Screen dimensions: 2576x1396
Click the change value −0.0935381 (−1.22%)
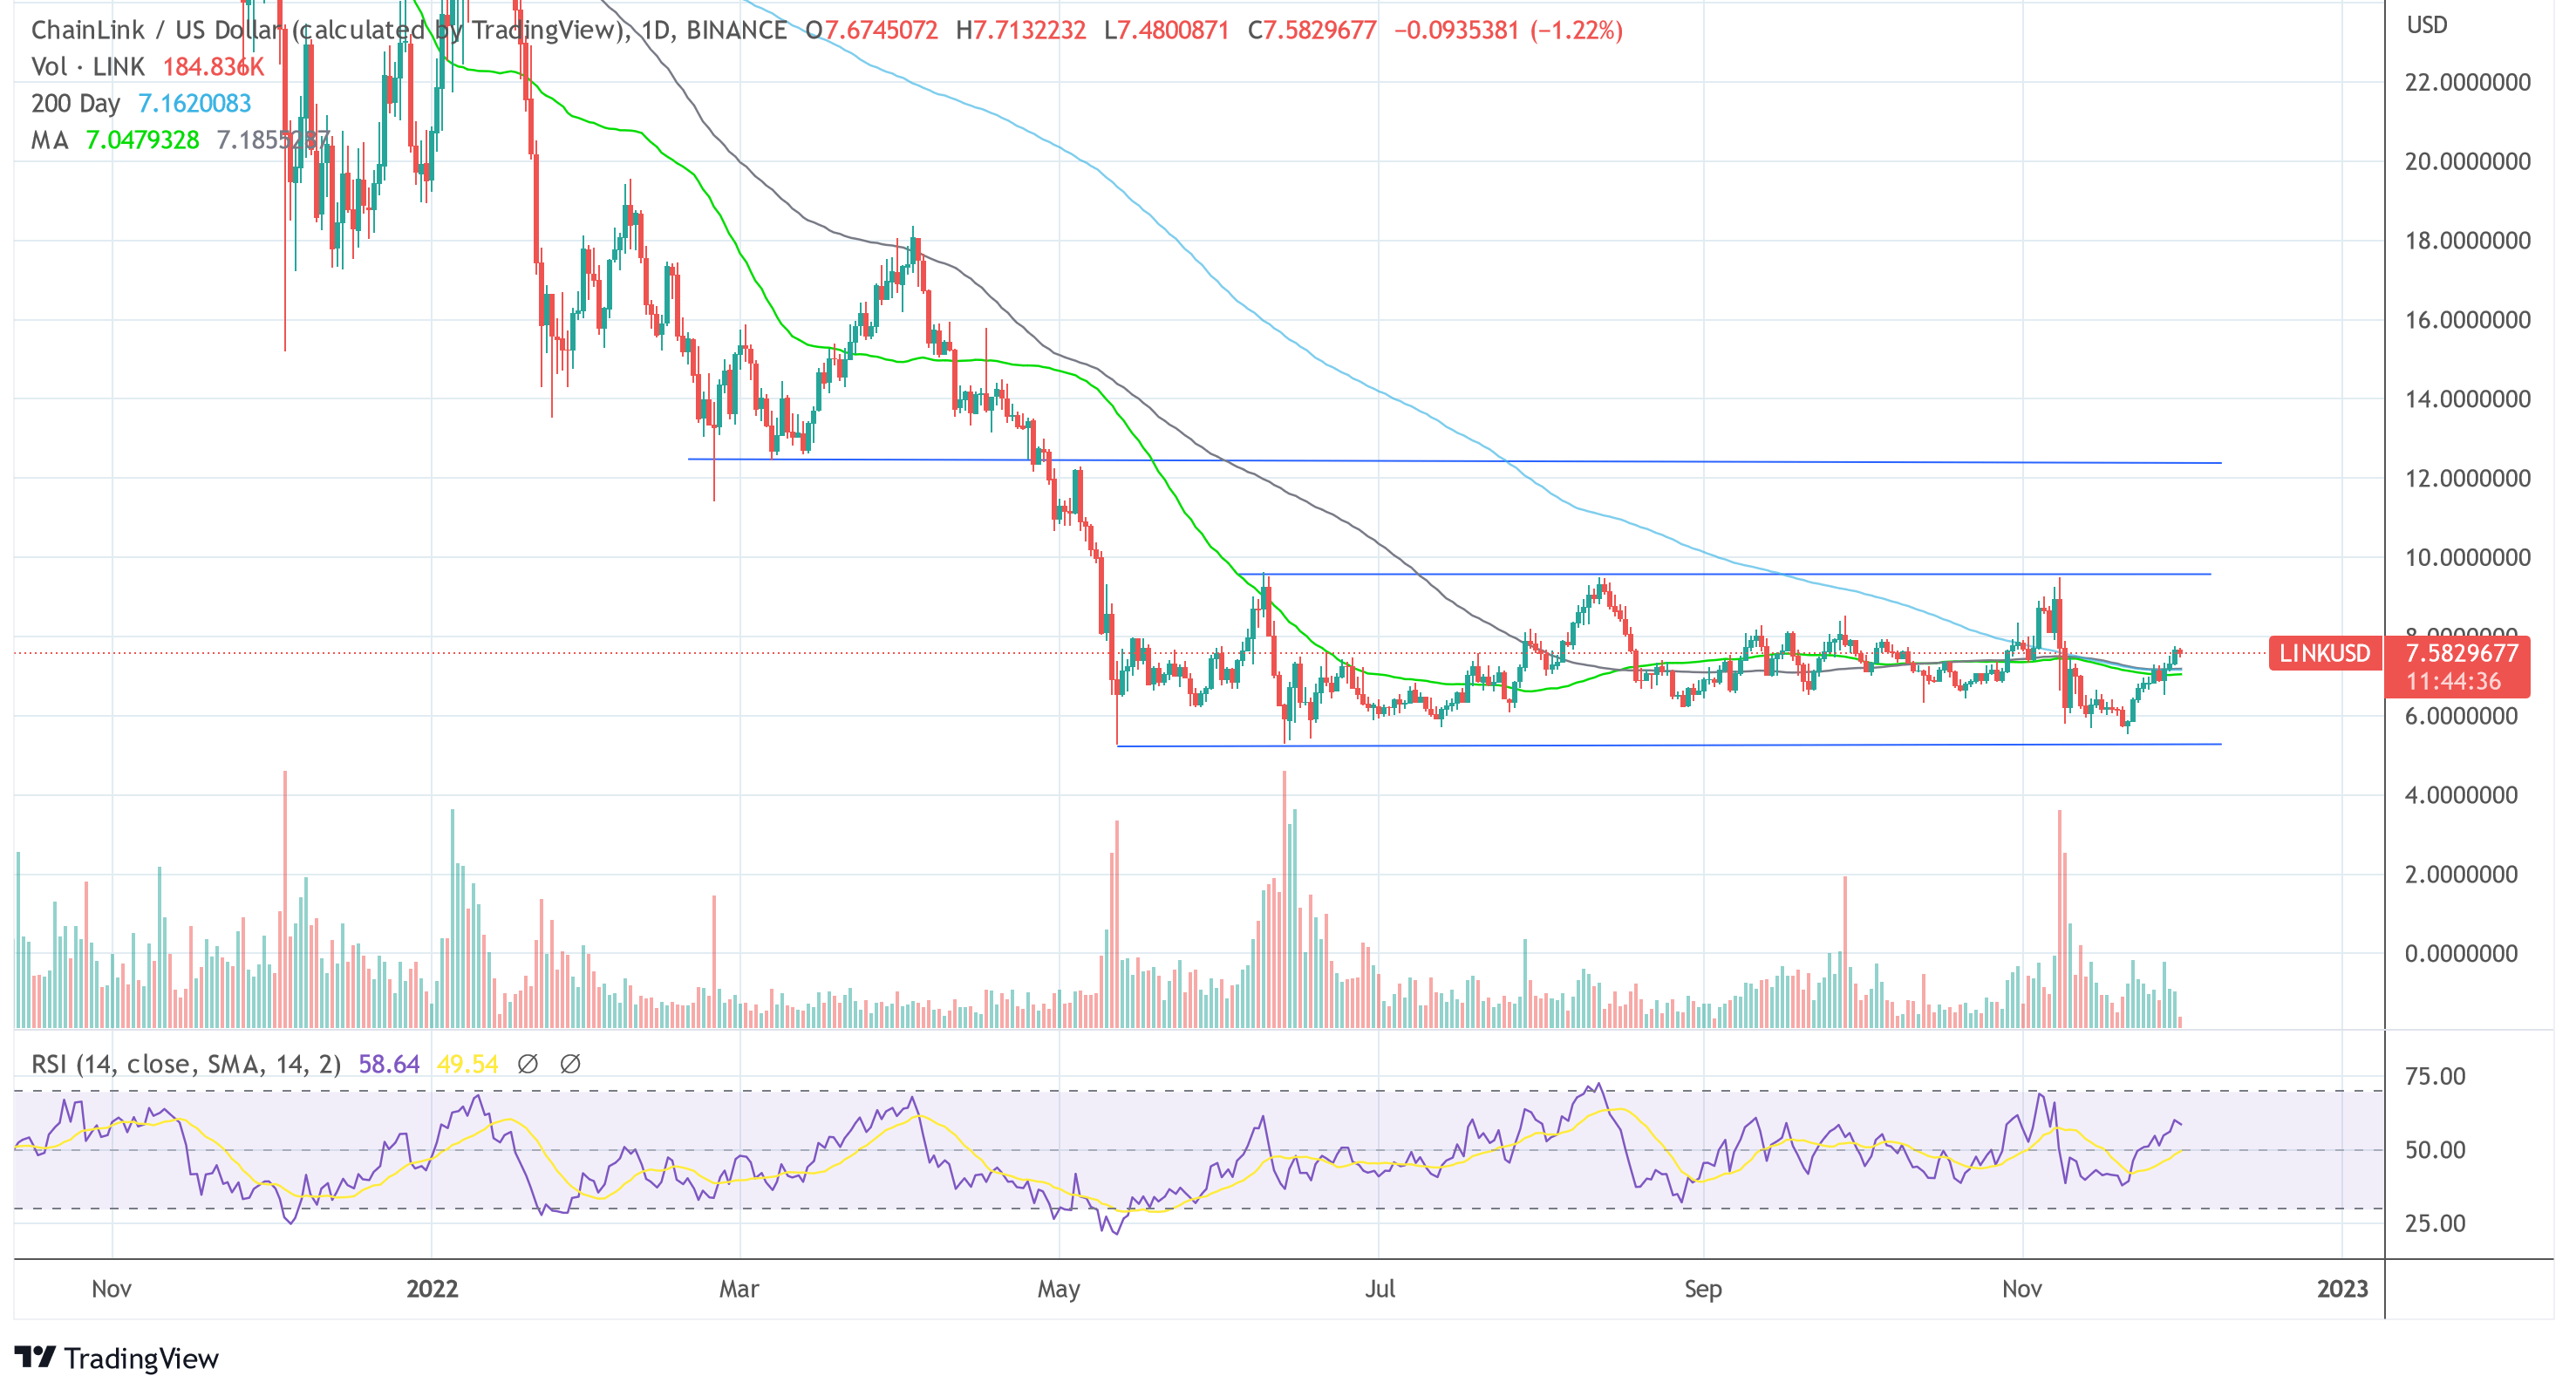pyautogui.click(x=1508, y=30)
